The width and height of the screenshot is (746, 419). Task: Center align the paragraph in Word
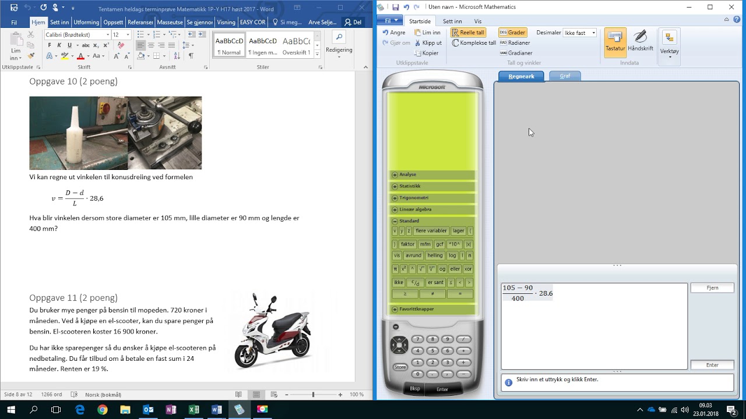click(150, 45)
